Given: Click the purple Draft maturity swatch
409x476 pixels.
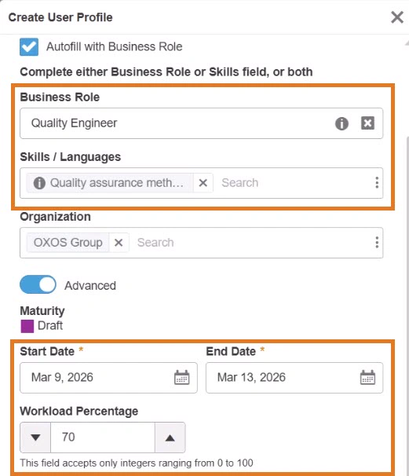Looking at the screenshot, I should 27,326.
